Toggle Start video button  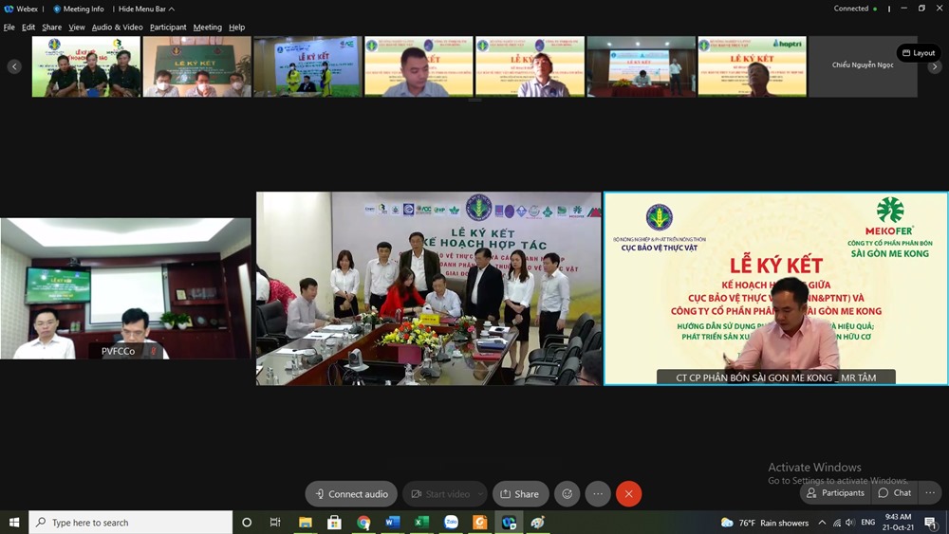440,494
